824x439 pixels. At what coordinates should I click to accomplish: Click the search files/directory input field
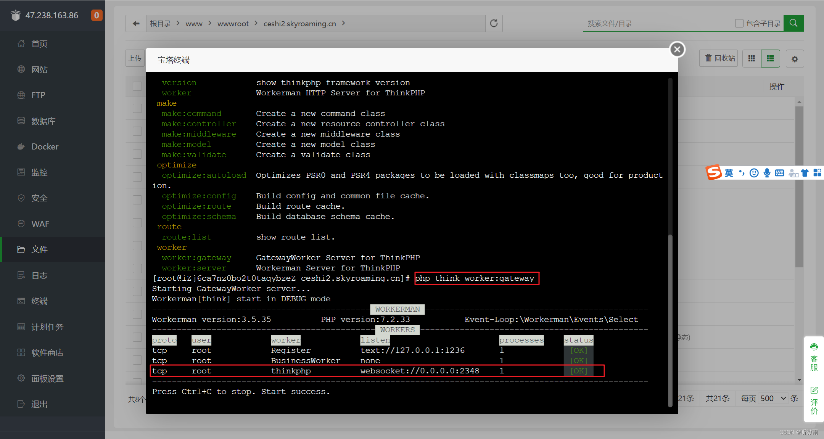point(654,23)
